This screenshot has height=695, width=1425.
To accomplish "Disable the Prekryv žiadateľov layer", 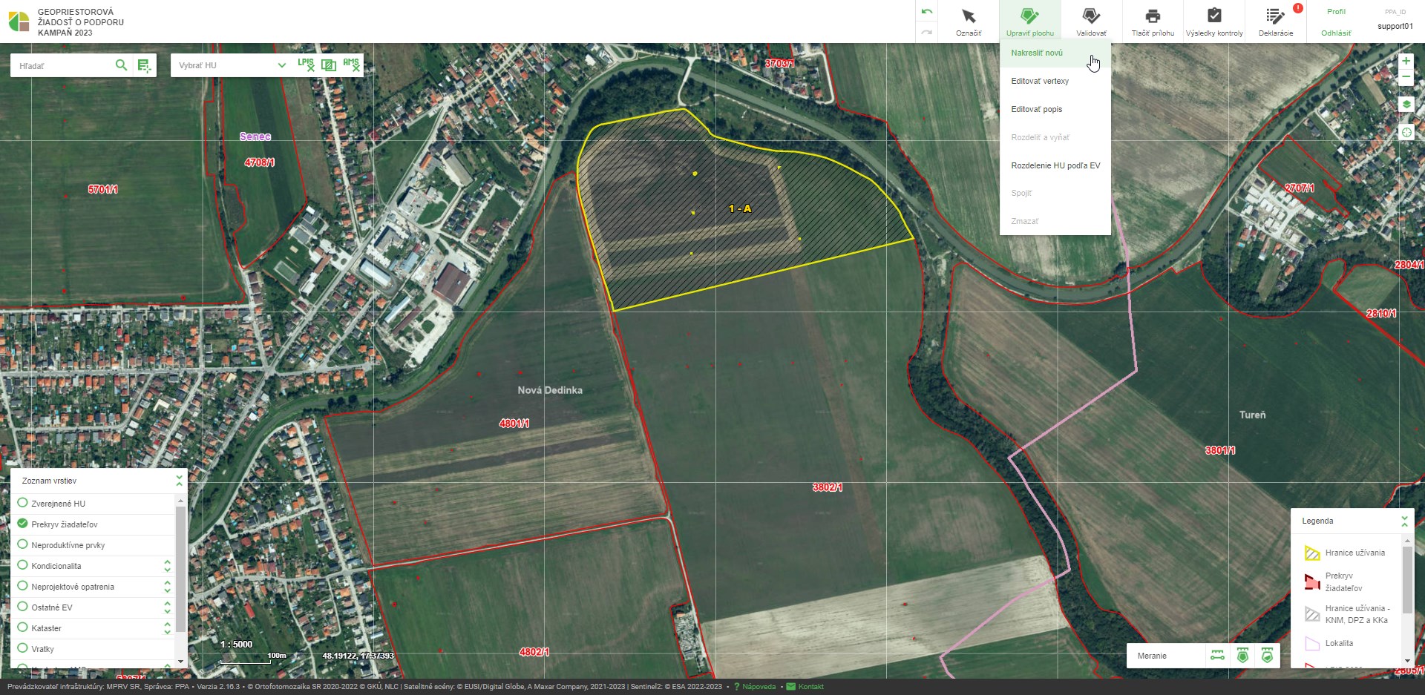I will [x=22, y=524].
